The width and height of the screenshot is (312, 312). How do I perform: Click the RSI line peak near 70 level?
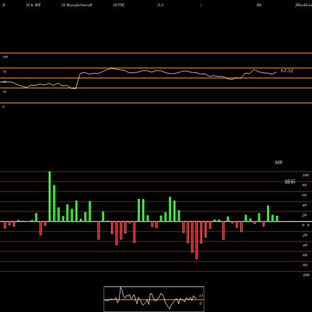pyautogui.click(x=112, y=68)
